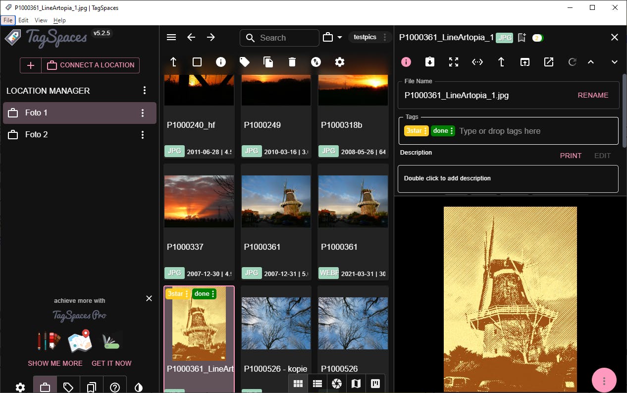Go back with the left arrow
The height and width of the screenshot is (393, 627).
click(191, 38)
